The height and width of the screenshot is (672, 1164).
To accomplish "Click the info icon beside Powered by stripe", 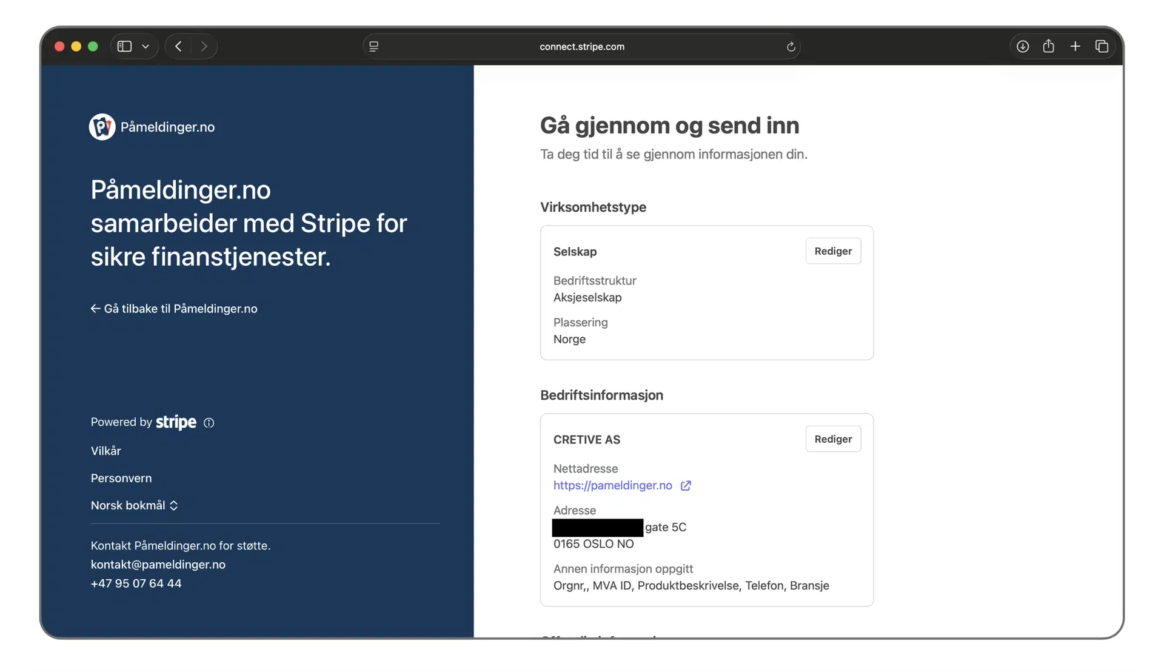I will [209, 423].
